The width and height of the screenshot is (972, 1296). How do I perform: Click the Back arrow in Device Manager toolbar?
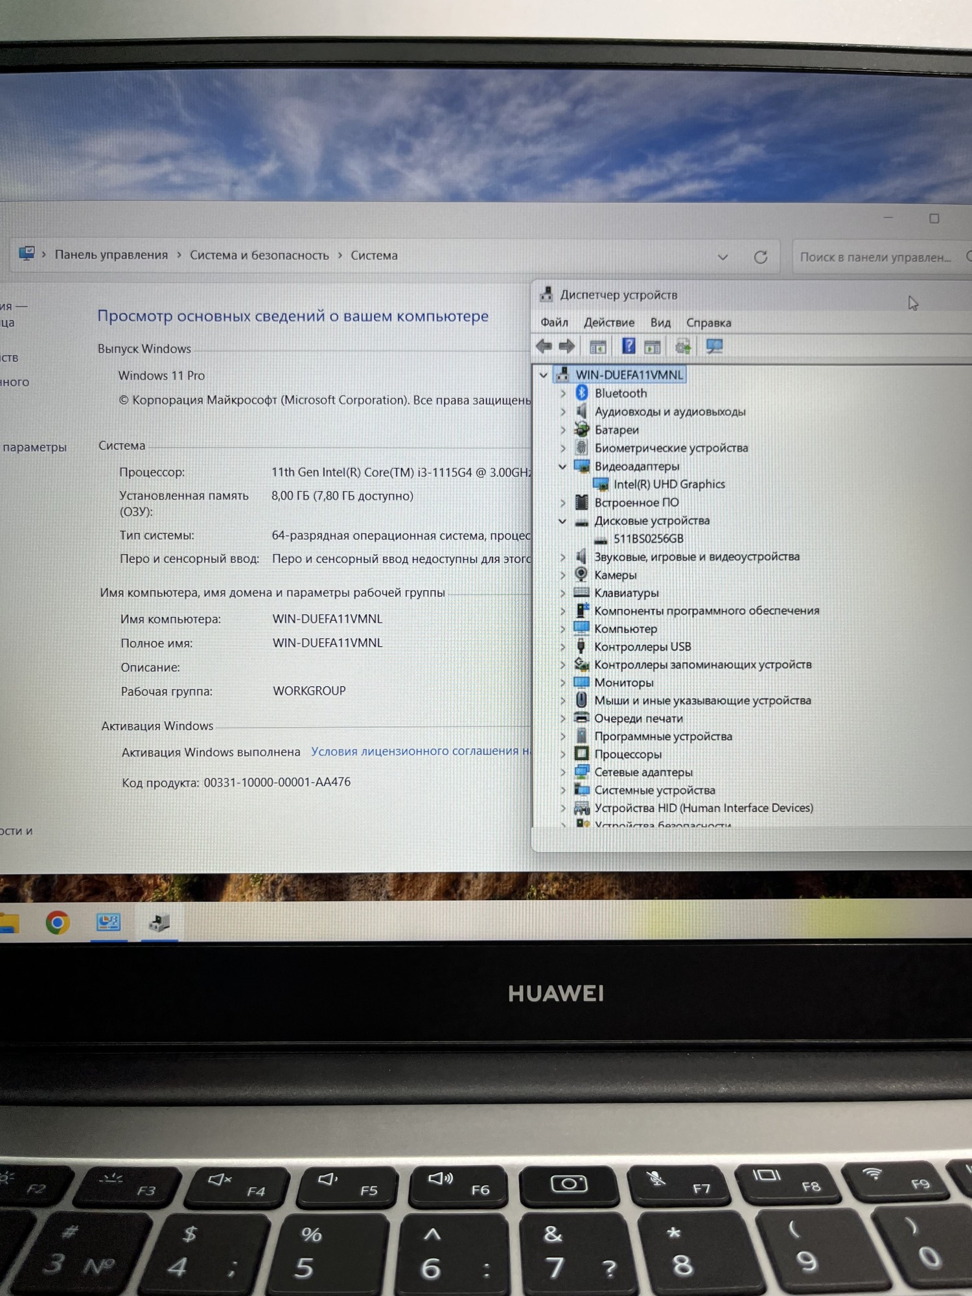(x=544, y=347)
